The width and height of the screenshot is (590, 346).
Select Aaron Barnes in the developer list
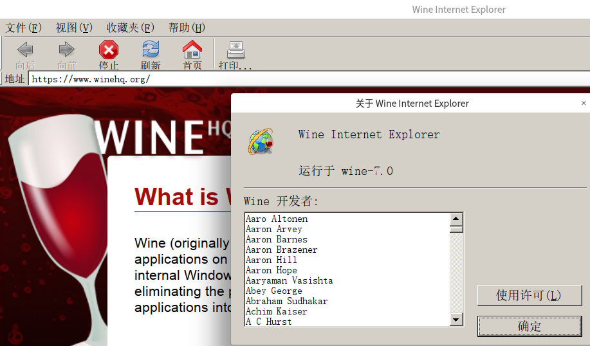(x=277, y=239)
